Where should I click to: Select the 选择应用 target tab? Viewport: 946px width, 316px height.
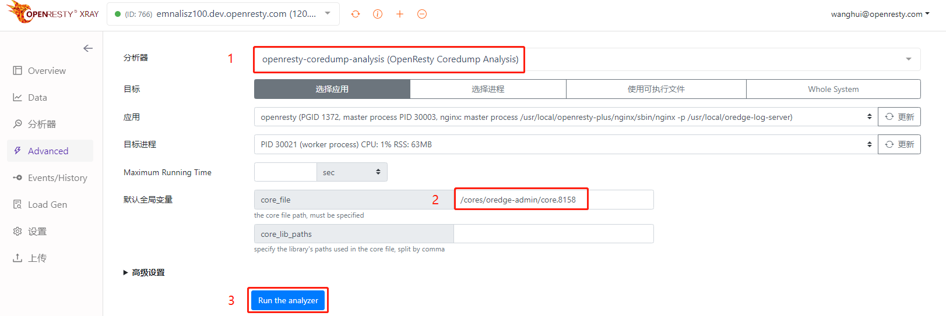332,89
